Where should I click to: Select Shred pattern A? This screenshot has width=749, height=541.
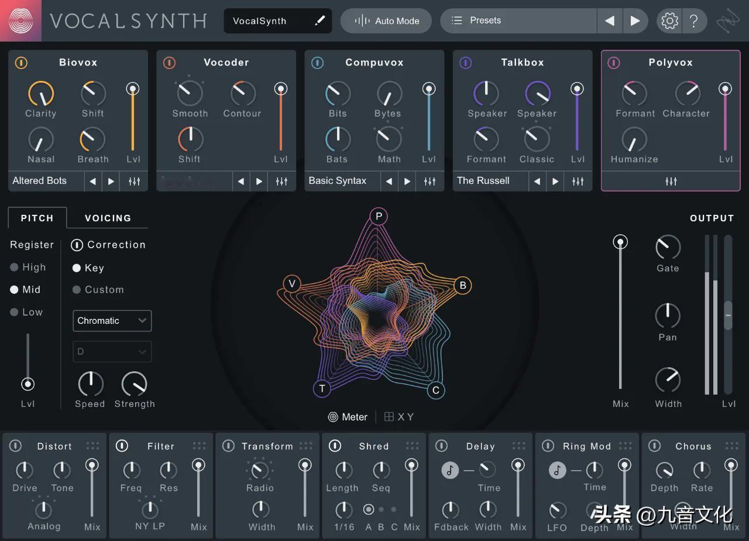coord(369,509)
